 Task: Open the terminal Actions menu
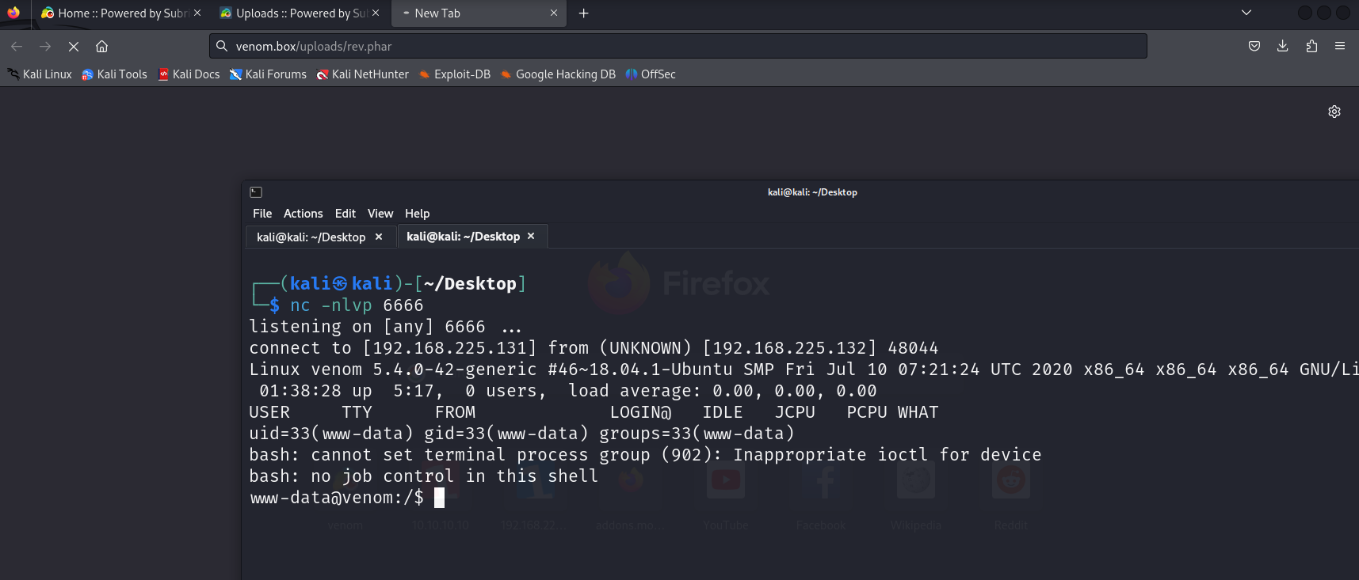tap(303, 214)
